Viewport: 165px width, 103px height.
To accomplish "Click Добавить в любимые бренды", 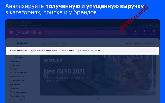I will [x=136, y=44].
